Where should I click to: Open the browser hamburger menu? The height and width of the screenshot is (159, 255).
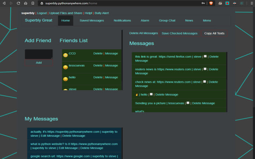pos(251,3)
